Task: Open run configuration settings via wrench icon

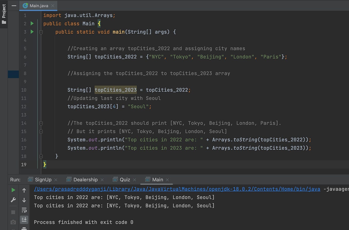Action: point(13,200)
